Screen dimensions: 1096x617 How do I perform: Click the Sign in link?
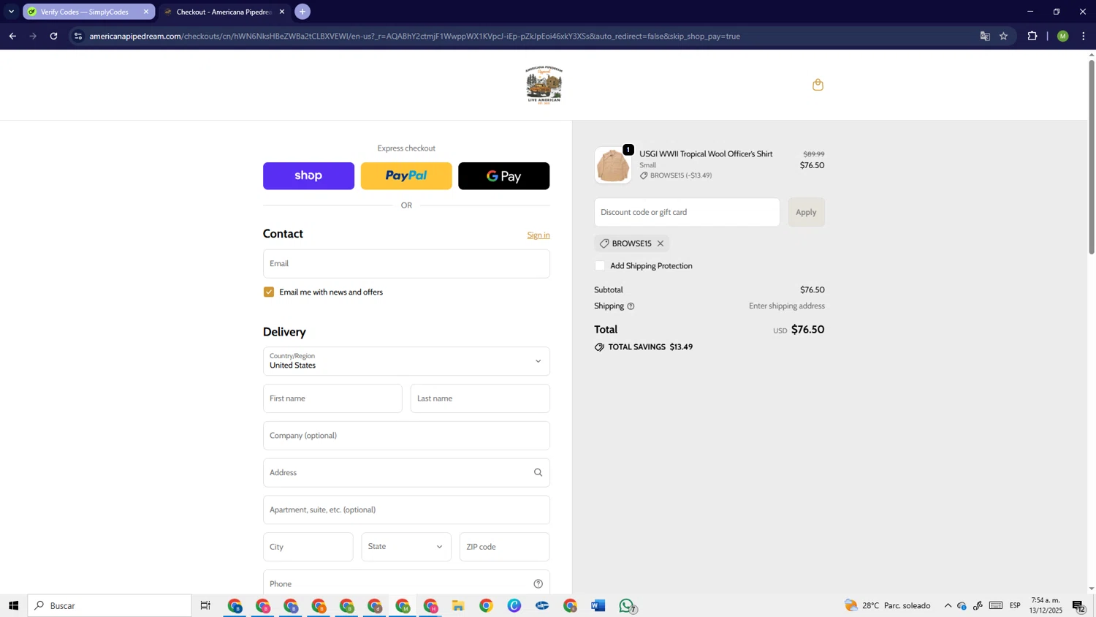(539, 235)
